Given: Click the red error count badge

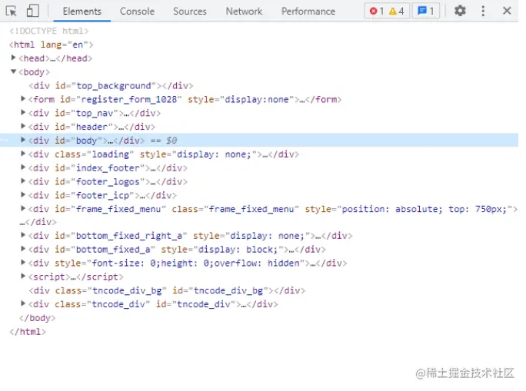Looking at the screenshot, I should (377, 12).
